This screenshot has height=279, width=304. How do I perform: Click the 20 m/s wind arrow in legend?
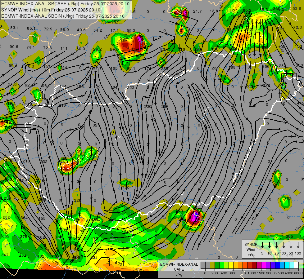pyautogui.click(x=277, y=245)
